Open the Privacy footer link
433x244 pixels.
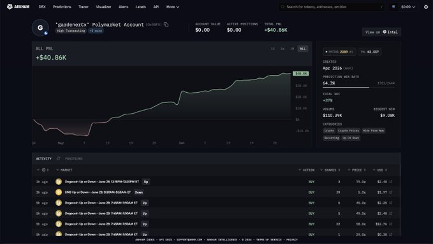(292, 240)
